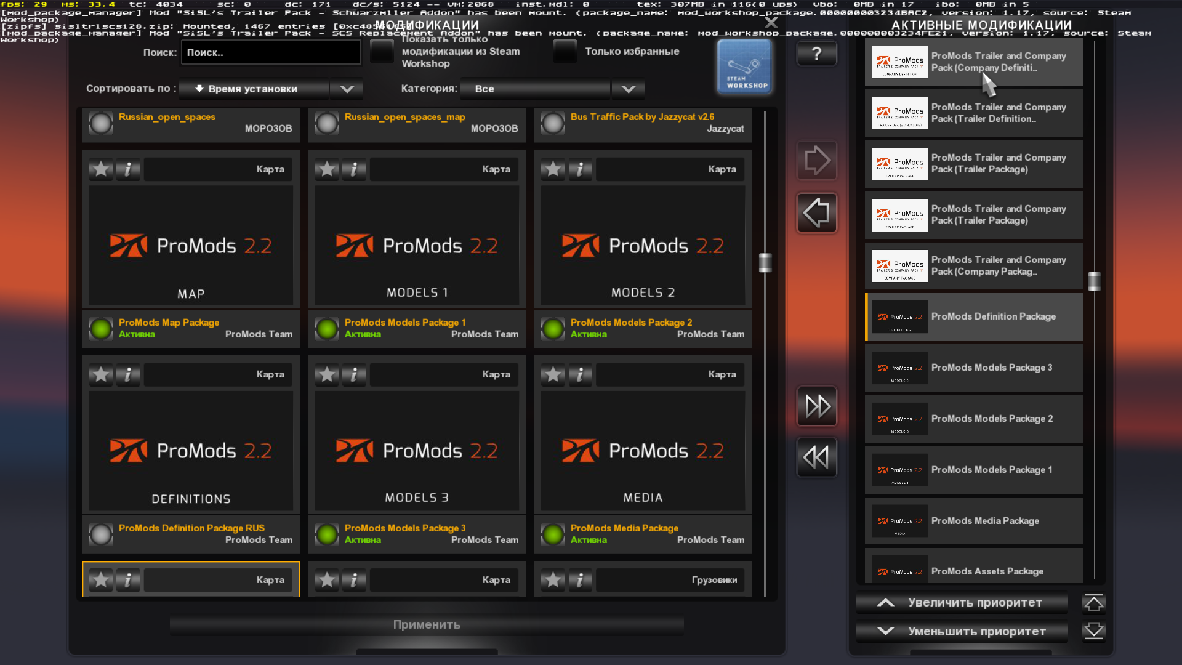Select ProMods Media Package in active list
Image resolution: width=1182 pixels, height=665 pixels.
tap(973, 521)
